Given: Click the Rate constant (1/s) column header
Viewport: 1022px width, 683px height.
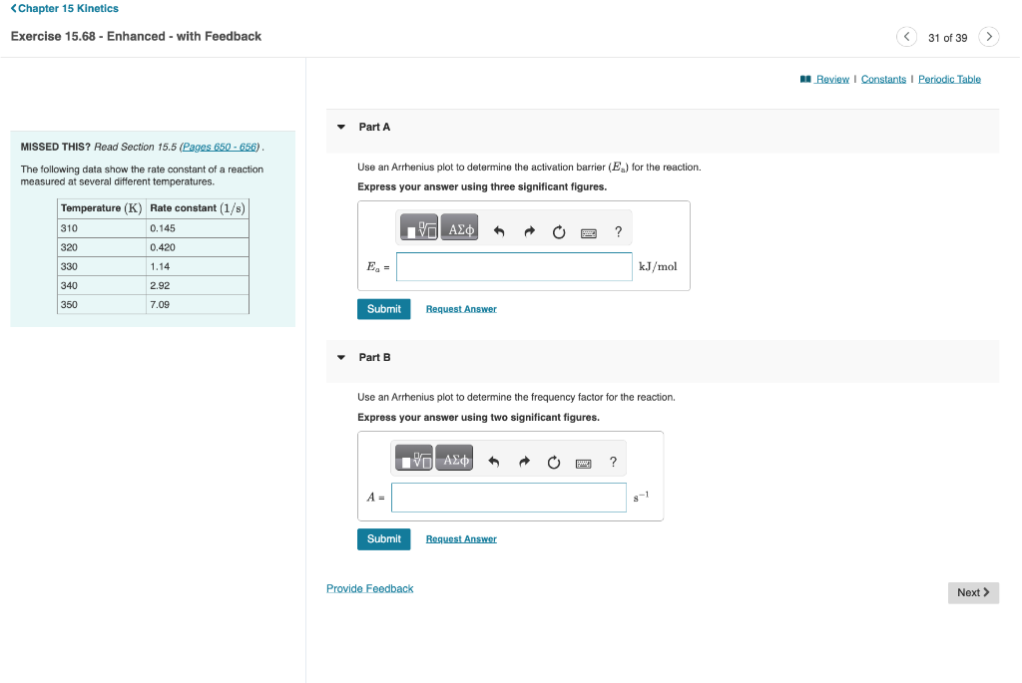Looking at the screenshot, I should [x=198, y=208].
